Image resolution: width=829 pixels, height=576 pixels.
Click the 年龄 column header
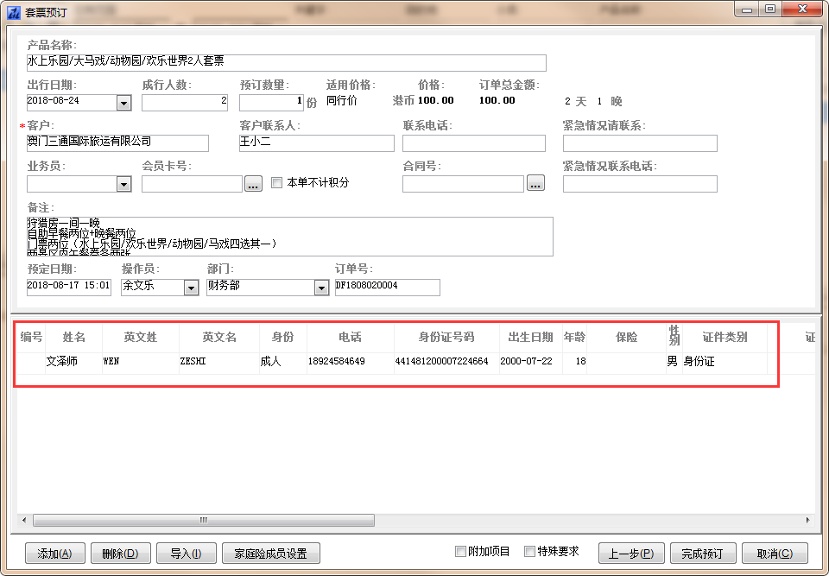(x=575, y=338)
